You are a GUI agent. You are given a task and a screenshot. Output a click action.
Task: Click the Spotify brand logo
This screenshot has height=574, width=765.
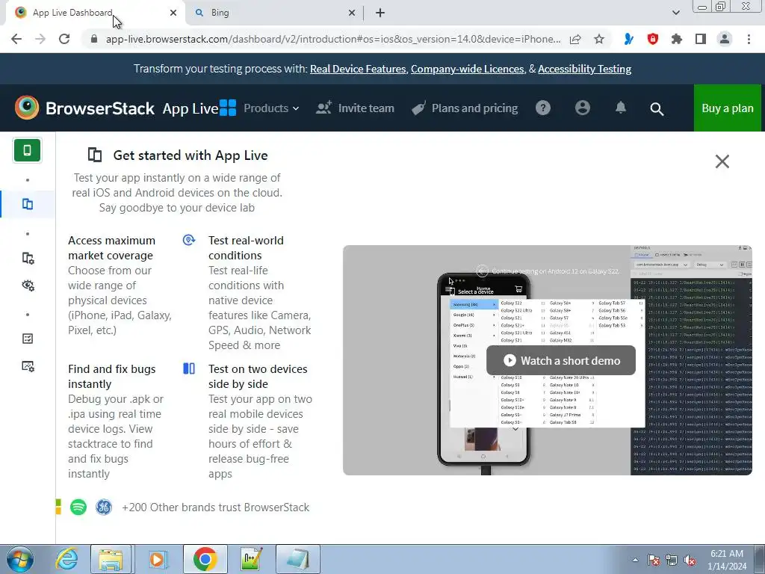[x=78, y=507]
